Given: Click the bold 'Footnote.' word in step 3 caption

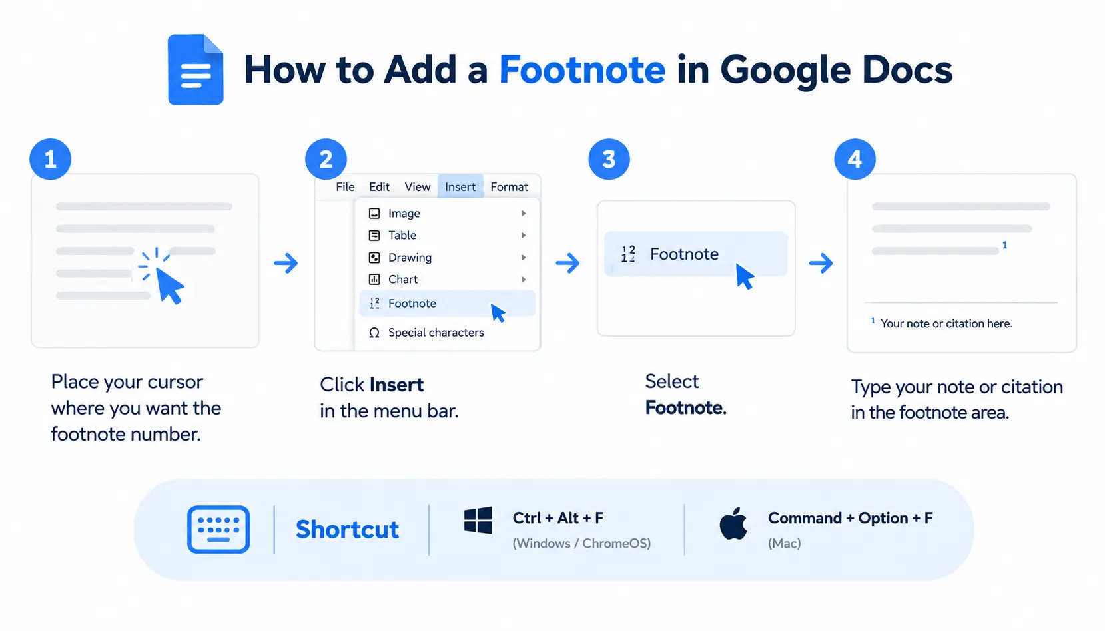Looking at the screenshot, I should coord(685,407).
